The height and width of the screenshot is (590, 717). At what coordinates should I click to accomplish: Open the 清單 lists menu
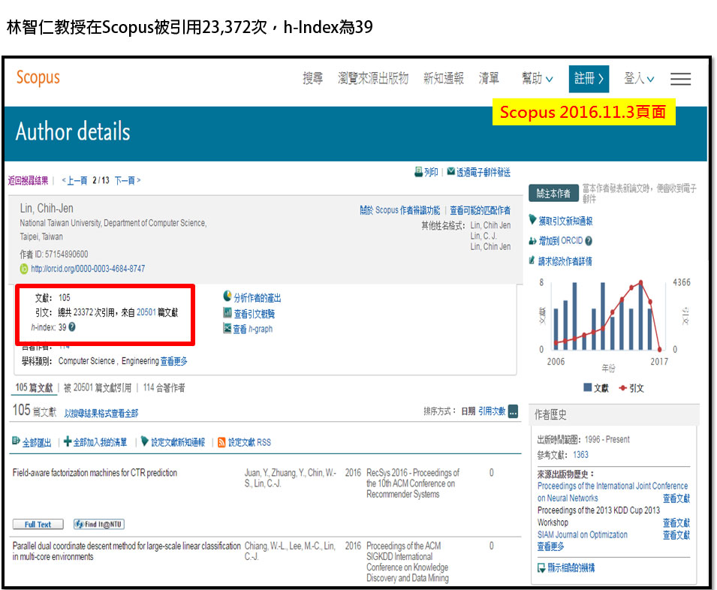489,79
